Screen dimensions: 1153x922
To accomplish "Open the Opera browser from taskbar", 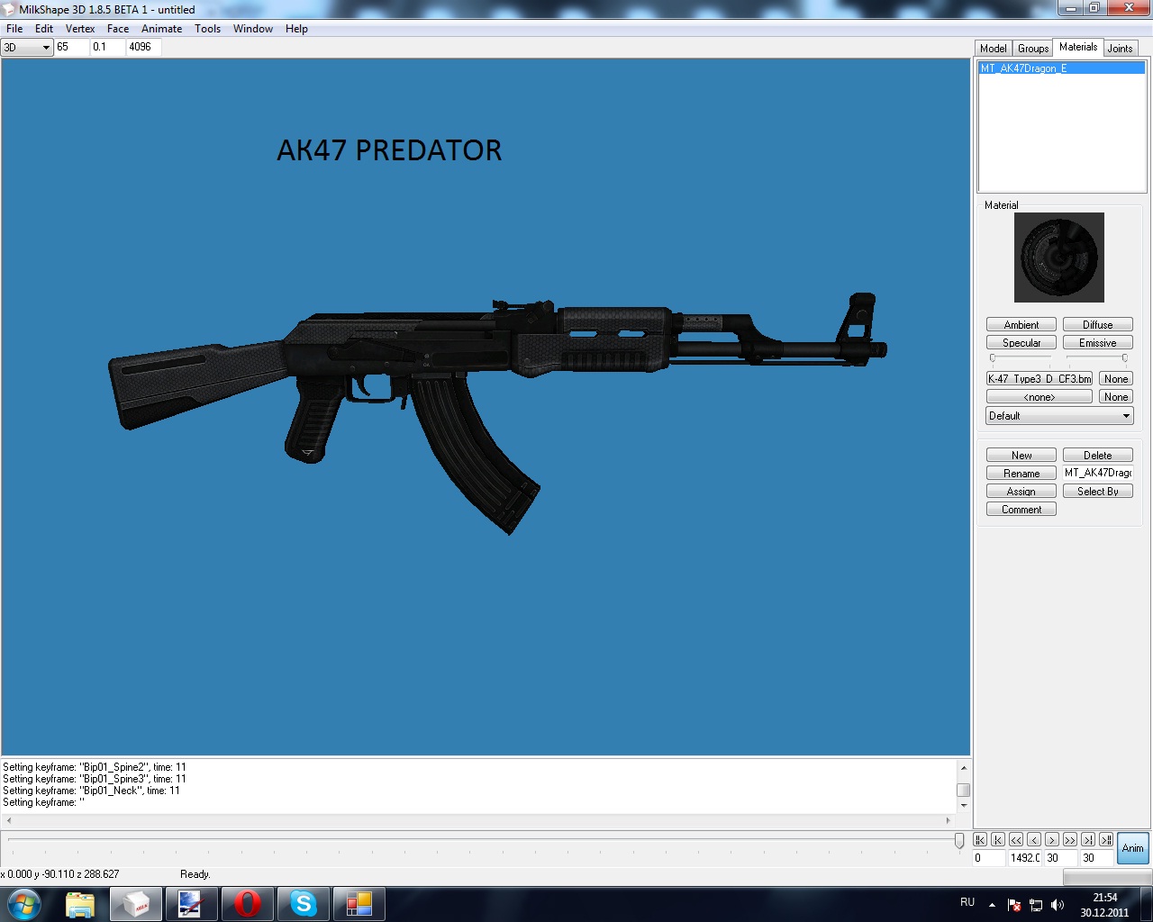I will click(x=248, y=904).
